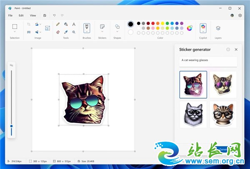Open the View menu
Viewport: 250px width, 169px height.
tap(32, 15)
